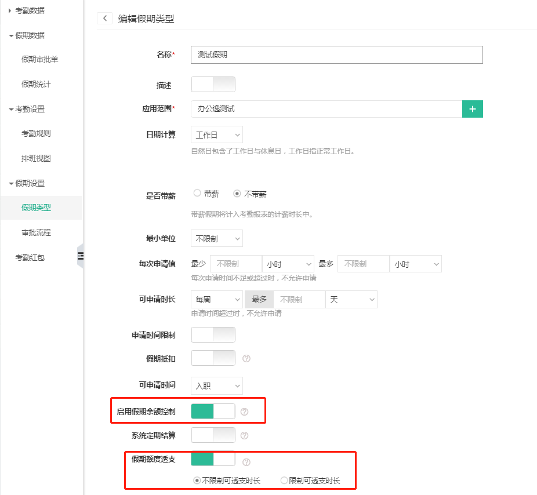Click the 应用范围 field showing 办公逸测试

326,109
